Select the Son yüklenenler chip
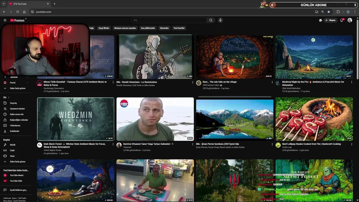The image size is (359, 202). pyautogui.click(x=148, y=28)
